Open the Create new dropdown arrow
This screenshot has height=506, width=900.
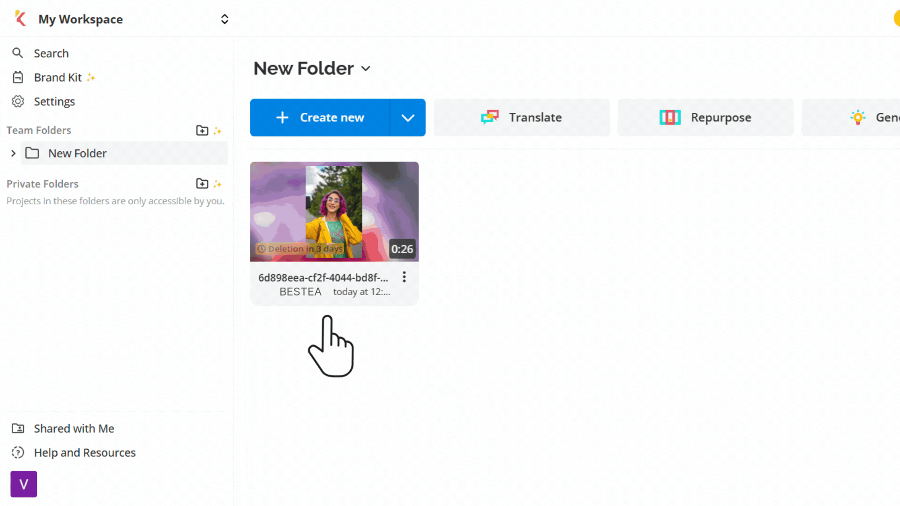(x=408, y=118)
